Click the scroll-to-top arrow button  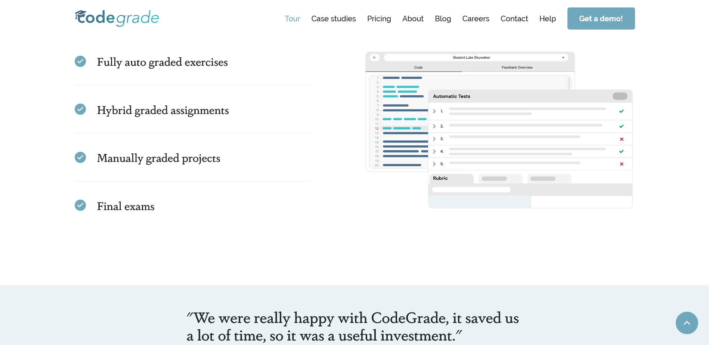687,323
